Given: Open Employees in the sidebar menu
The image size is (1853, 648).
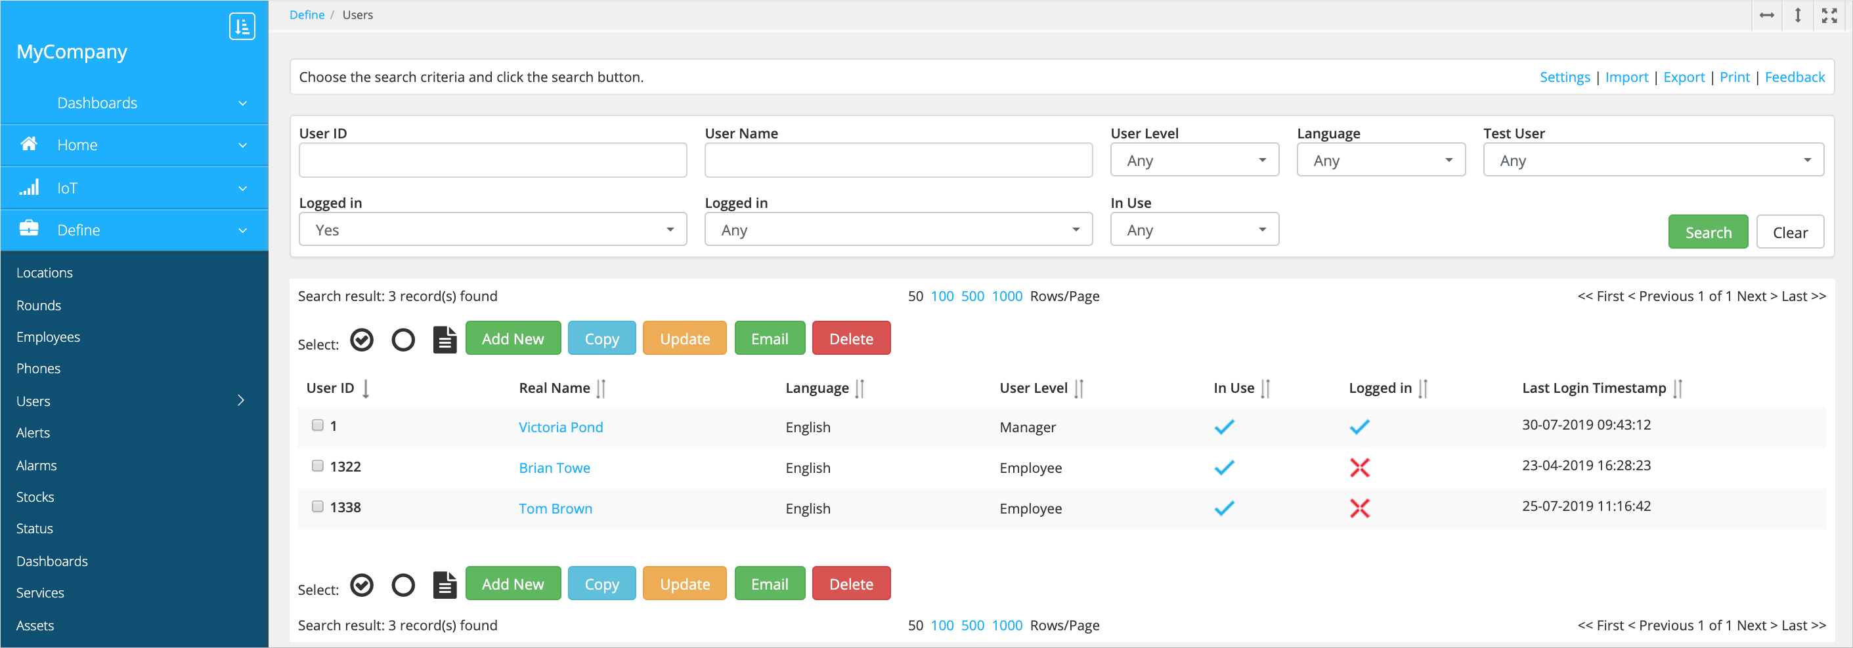Looking at the screenshot, I should click(x=48, y=337).
